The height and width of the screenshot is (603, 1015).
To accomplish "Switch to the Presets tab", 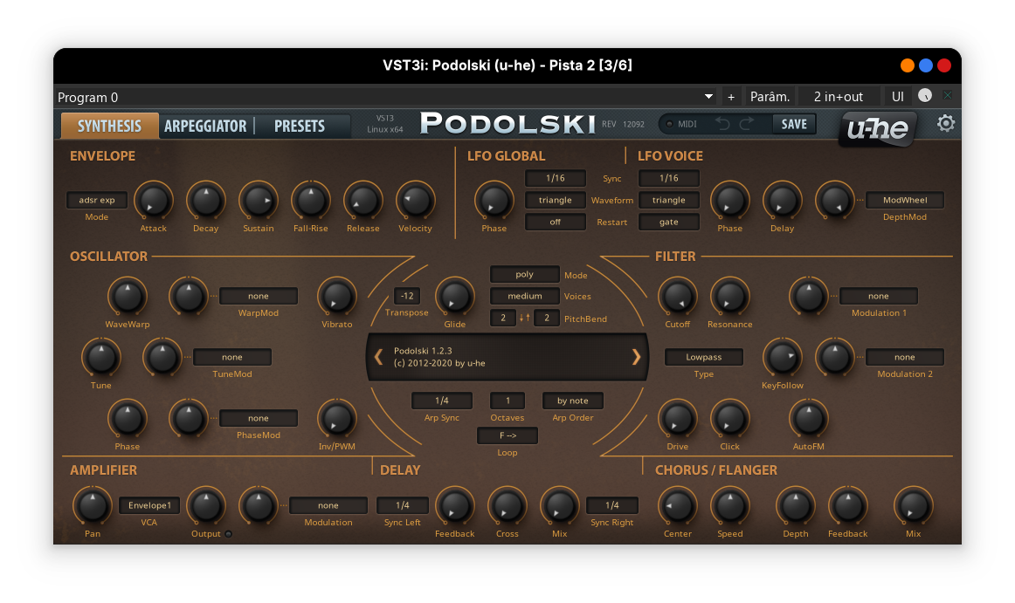I will pos(299,126).
